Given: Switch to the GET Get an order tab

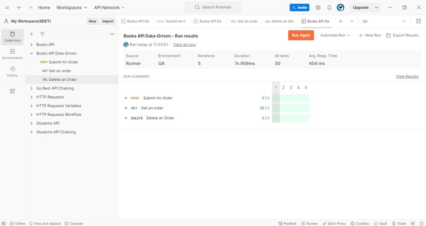Looking at the screenshot, I should [x=245, y=21].
